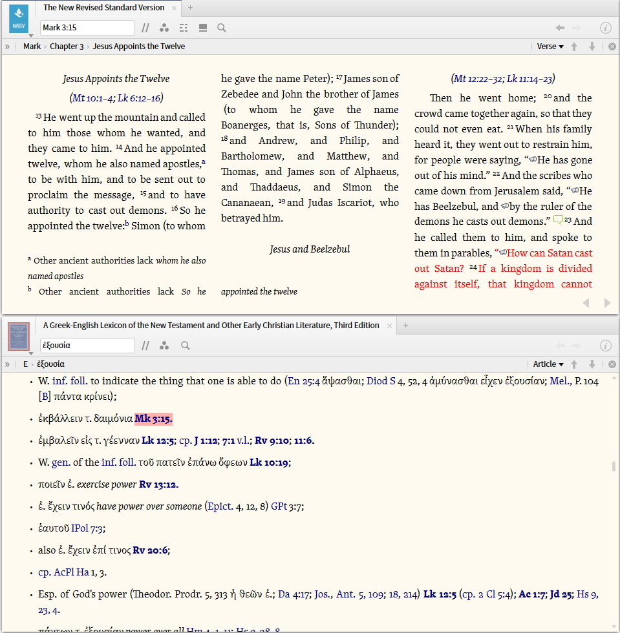This screenshot has width=620, height=633.
Task: Open search icon in lexicon panel
Action: coord(185,346)
